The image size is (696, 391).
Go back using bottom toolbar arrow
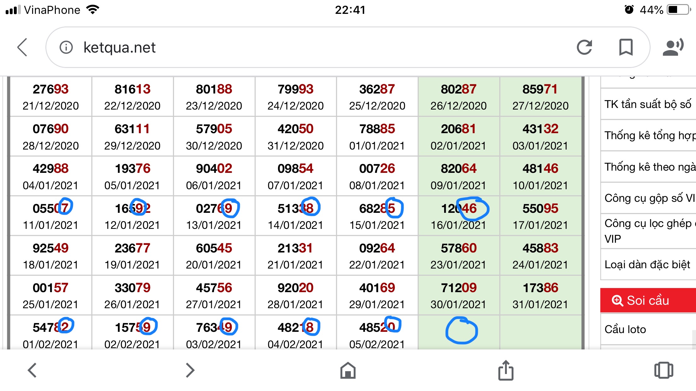pyautogui.click(x=32, y=370)
